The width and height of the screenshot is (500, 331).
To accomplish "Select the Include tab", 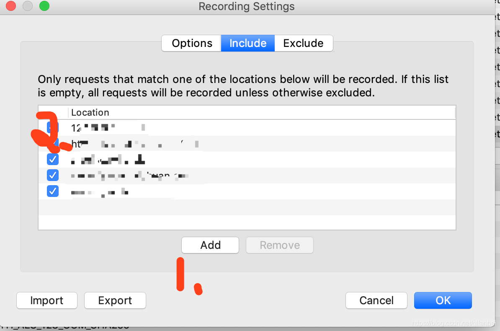I will pyautogui.click(x=248, y=43).
